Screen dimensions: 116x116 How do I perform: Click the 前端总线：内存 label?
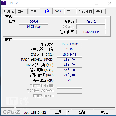click(41, 49)
